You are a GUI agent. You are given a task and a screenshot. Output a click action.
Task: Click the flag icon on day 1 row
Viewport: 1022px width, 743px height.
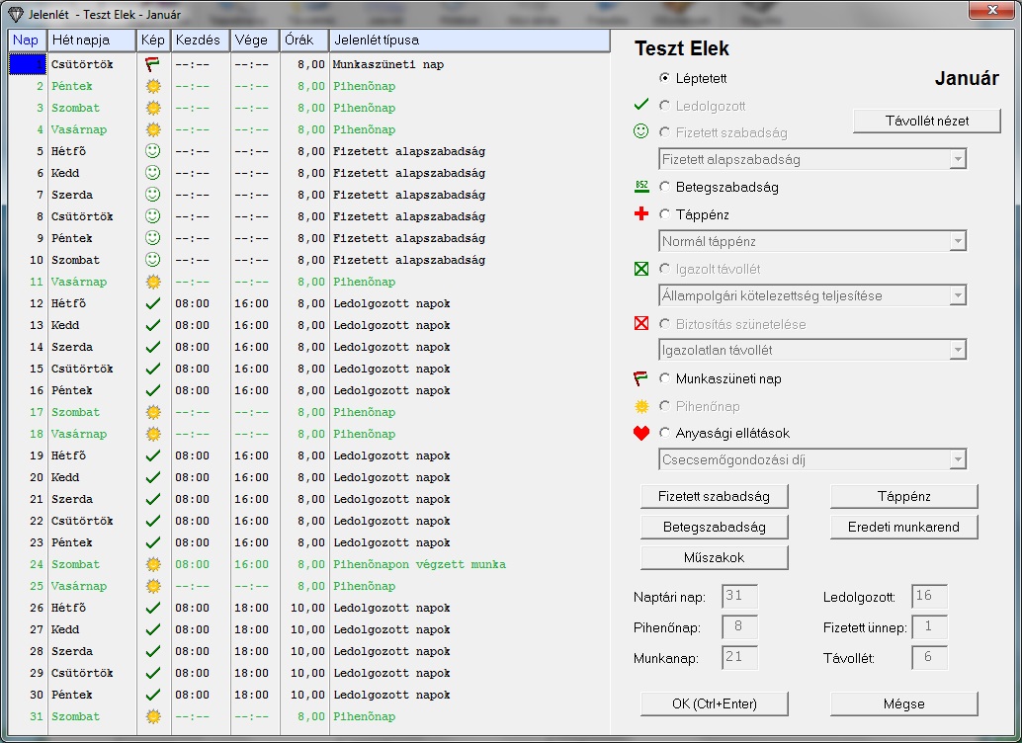(152, 64)
